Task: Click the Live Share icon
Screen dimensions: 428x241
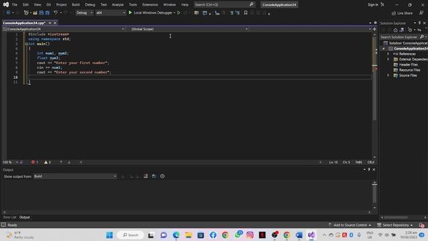Action: tap(402, 13)
